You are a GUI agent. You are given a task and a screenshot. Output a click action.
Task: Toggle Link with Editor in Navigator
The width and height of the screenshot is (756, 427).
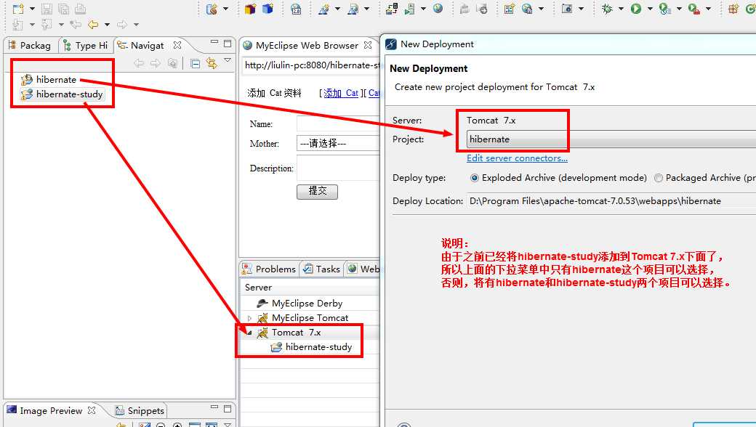[x=212, y=64]
